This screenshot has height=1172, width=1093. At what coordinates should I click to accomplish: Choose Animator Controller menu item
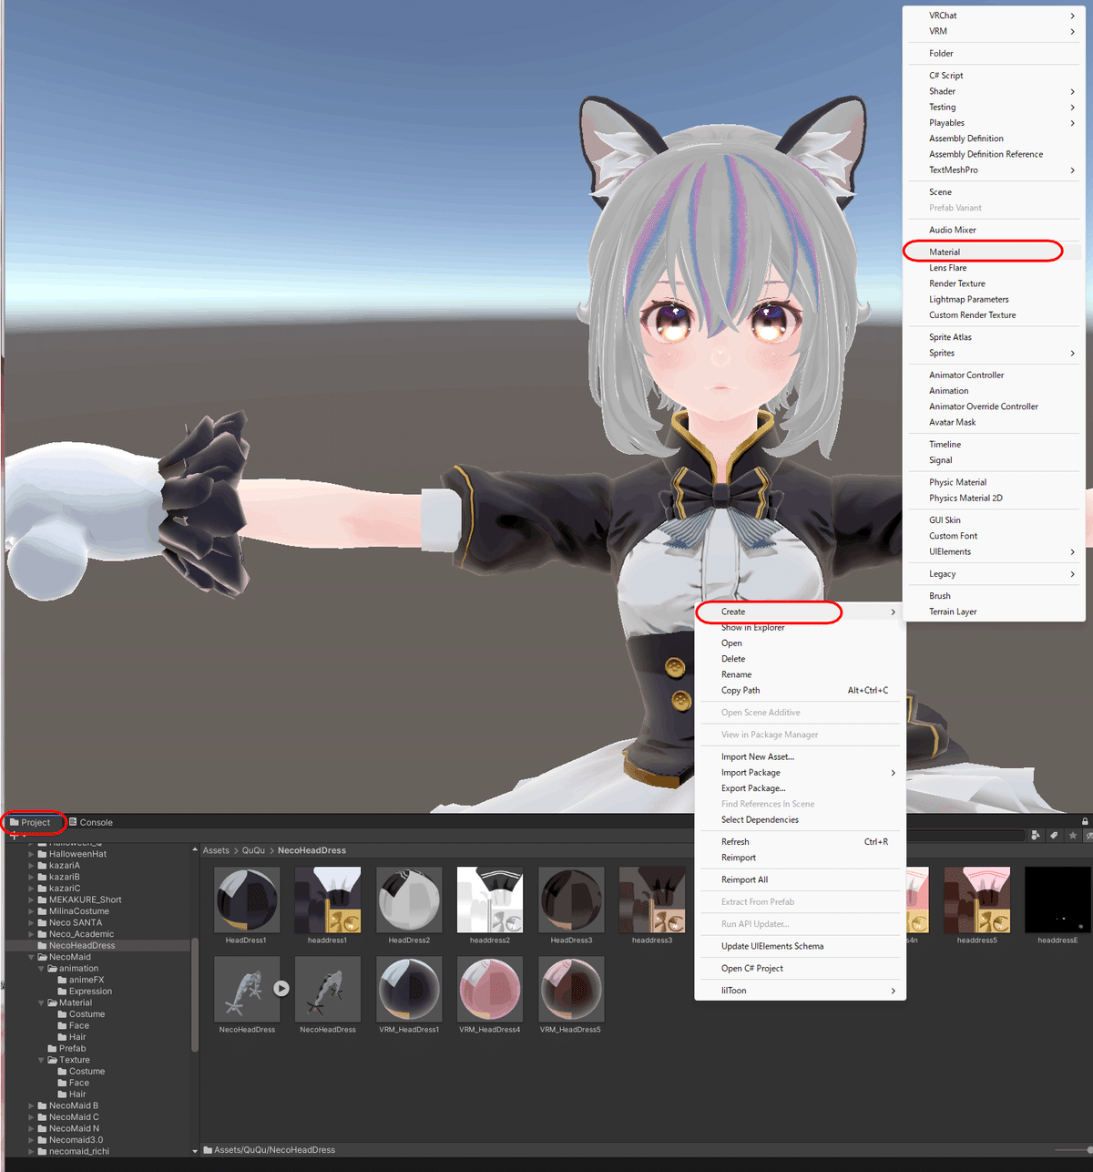(994, 375)
